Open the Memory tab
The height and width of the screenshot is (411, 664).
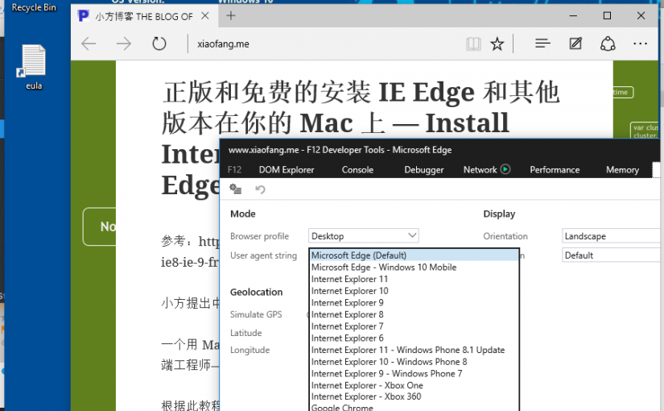point(622,170)
